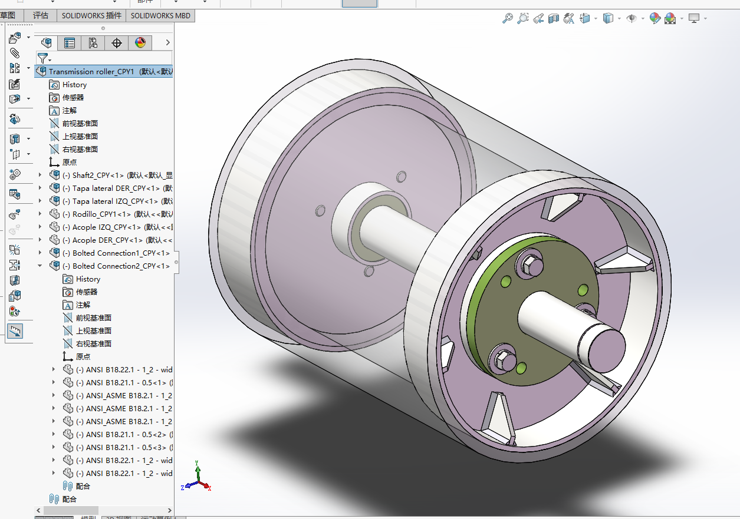
Task: Click the Zoom to Area magnifier
Action: pyautogui.click(x=523, y=19)
